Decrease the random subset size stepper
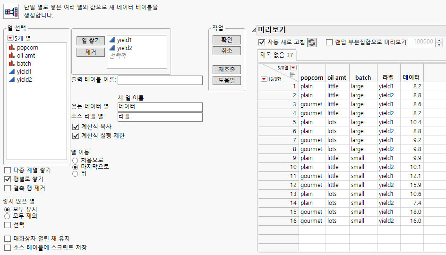 tap(439, 45)
